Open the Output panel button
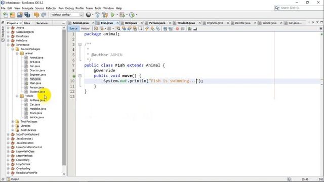324x182 pixels. click(13, 179)
